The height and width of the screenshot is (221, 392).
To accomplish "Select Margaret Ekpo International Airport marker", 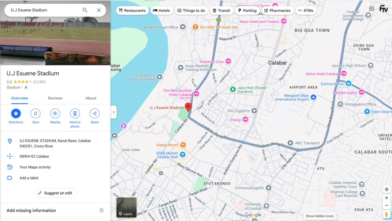I will point(313,97).
